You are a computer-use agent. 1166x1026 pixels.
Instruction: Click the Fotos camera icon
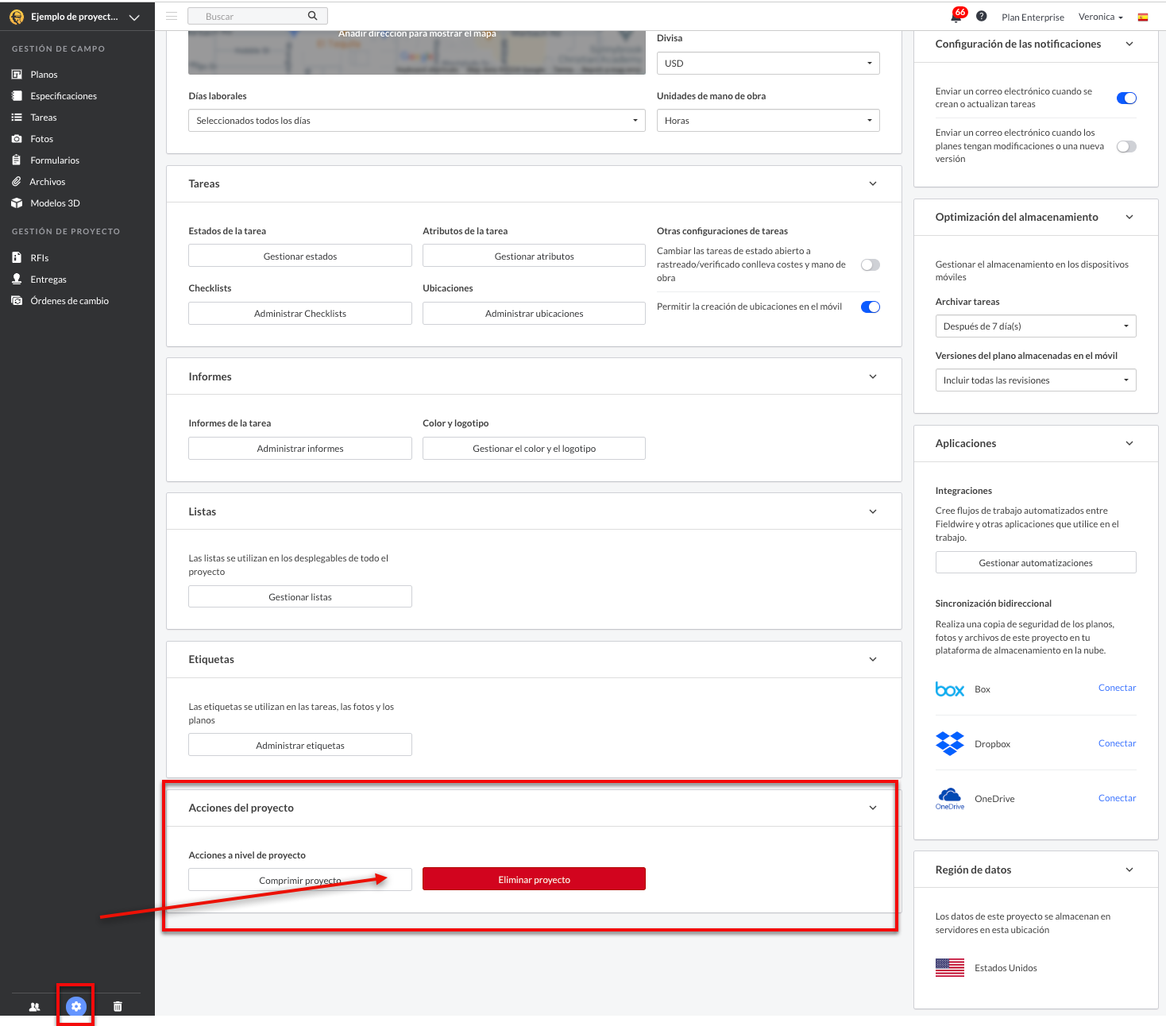tap(17, 139)
